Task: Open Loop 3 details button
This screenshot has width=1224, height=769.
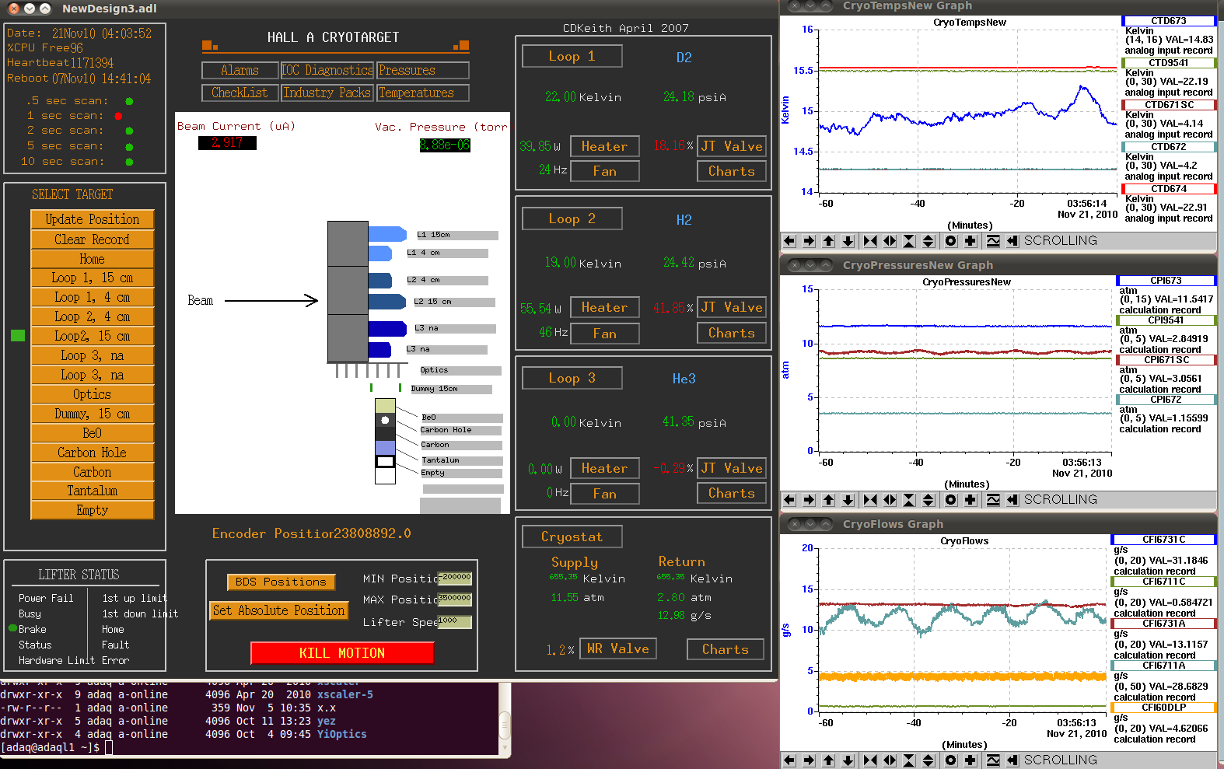Action: click(x=572, y=379)
